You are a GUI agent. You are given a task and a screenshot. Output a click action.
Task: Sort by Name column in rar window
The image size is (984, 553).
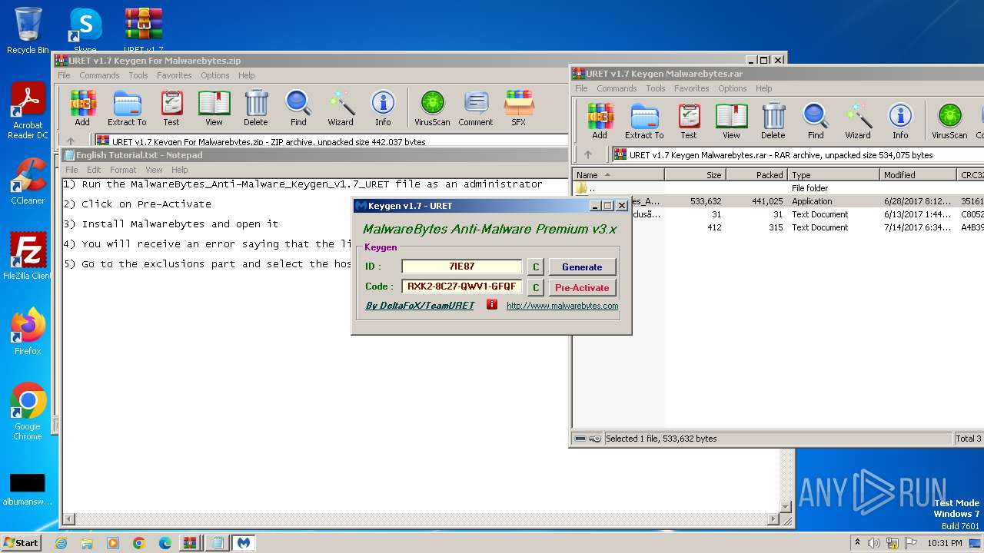pyautogui.click(x=618, y=175)
